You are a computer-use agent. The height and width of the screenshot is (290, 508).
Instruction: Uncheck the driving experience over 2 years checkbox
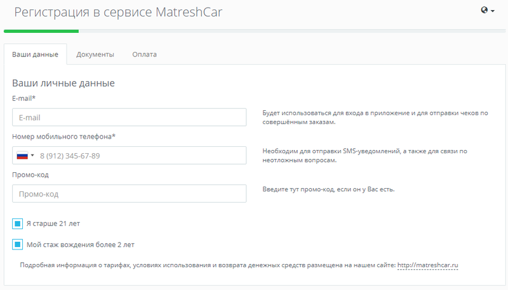[x=18, y=244]
